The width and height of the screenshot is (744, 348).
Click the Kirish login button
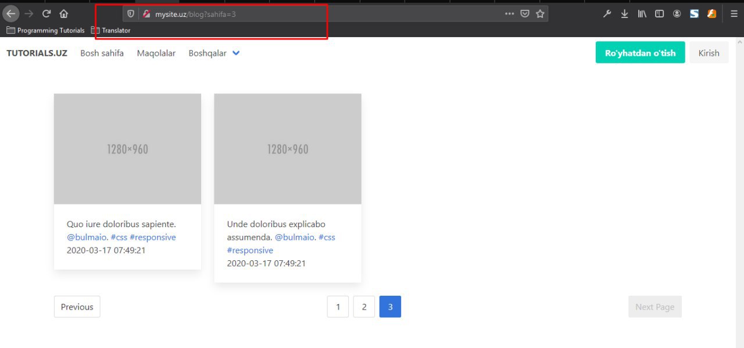point(709,53)
